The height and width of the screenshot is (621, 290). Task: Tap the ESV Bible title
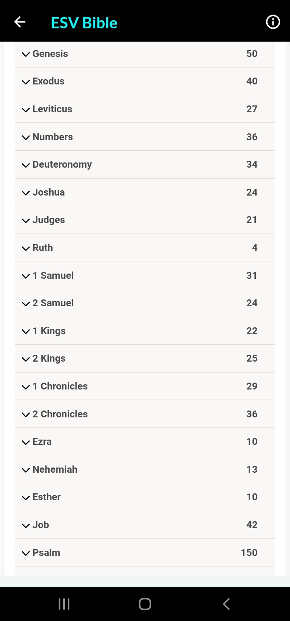[84, 23]
